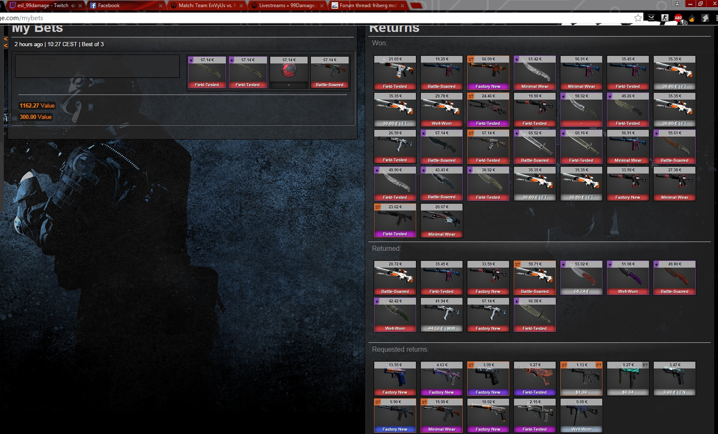Select the requested StatTrak 0.90 € Factory New item
718x434 pixels.
395,416
